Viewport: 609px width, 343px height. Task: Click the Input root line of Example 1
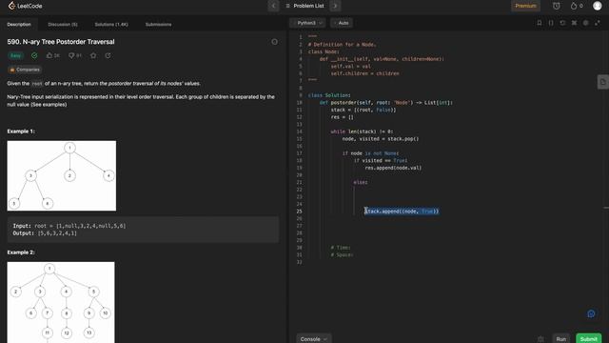69,226
